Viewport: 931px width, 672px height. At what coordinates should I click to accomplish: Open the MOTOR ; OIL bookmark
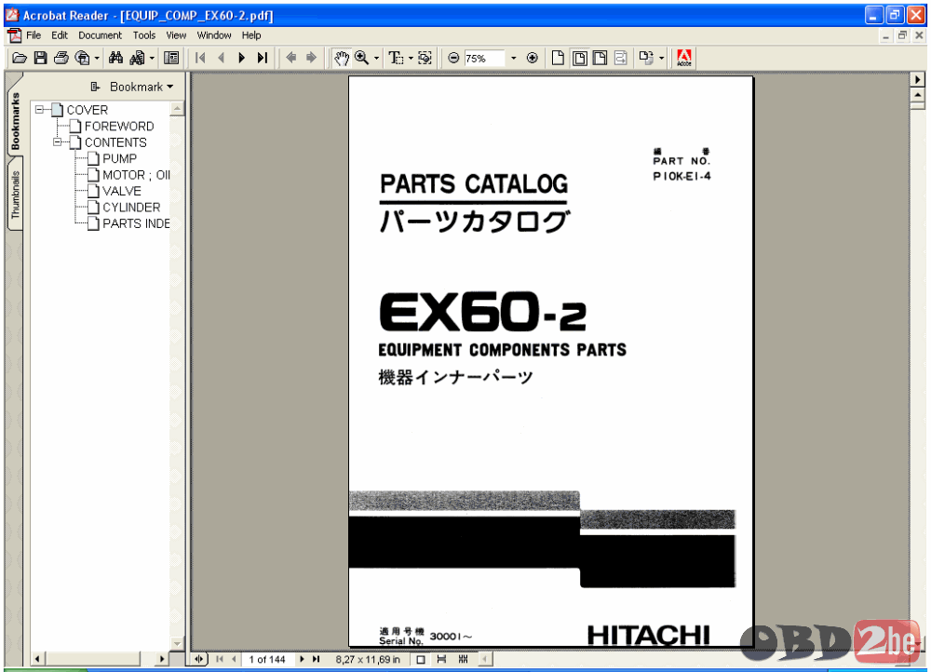[136, 175]
